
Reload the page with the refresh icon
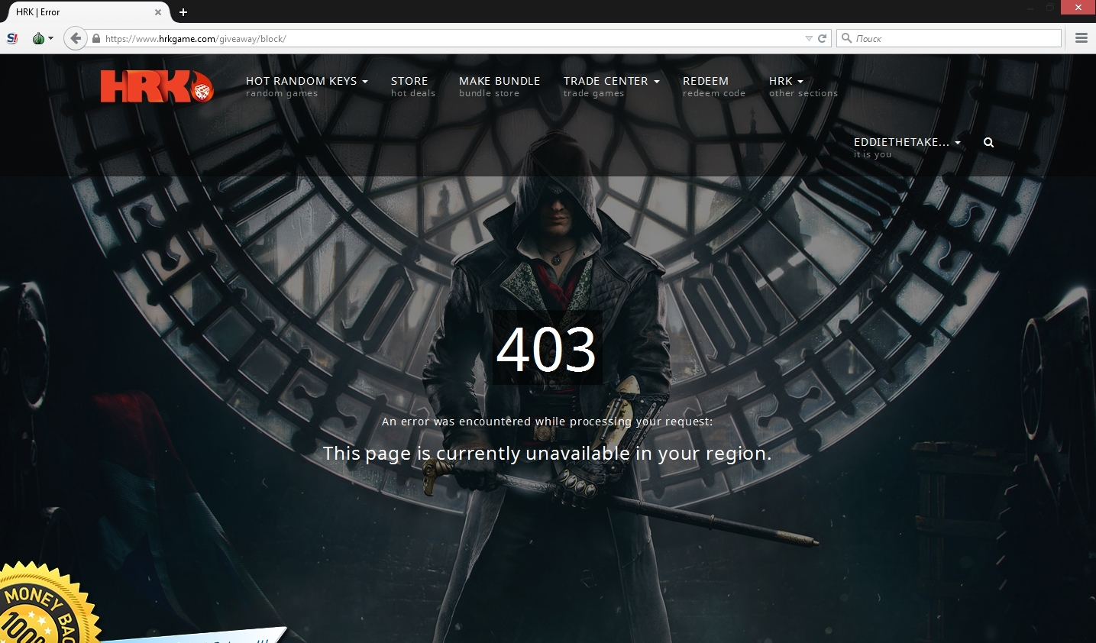(823, 38)
